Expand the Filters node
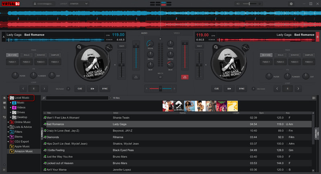The height and width of the screenshot is (174, 321). 8,132
